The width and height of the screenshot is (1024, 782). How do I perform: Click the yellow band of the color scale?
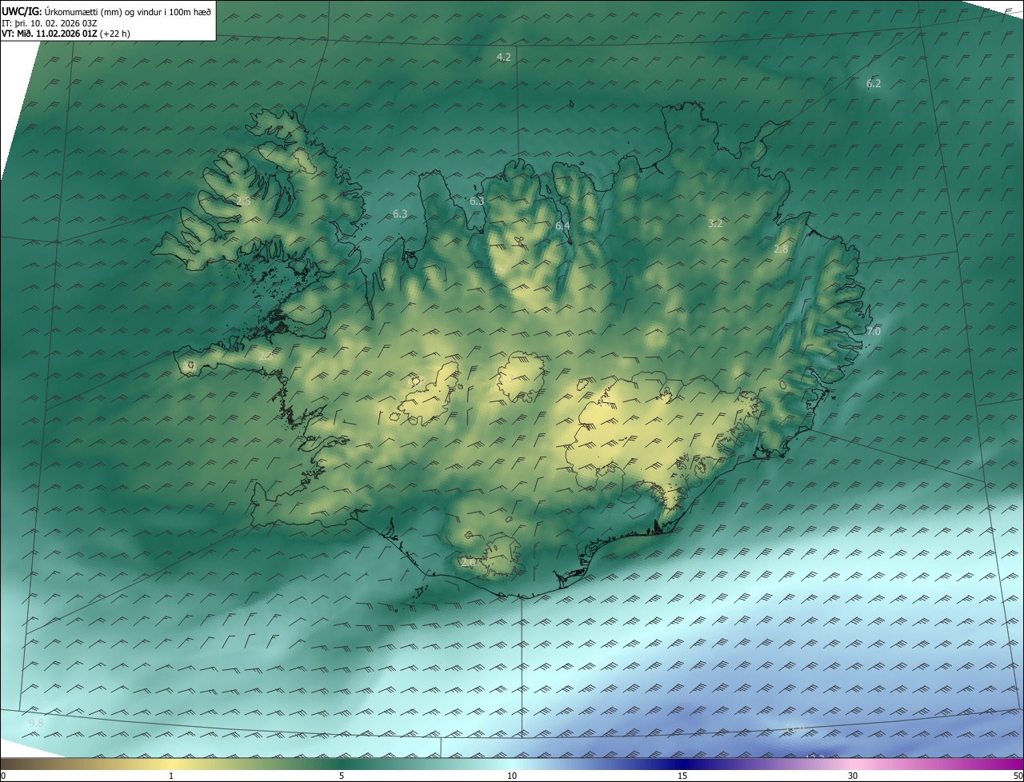pos(172,764)
